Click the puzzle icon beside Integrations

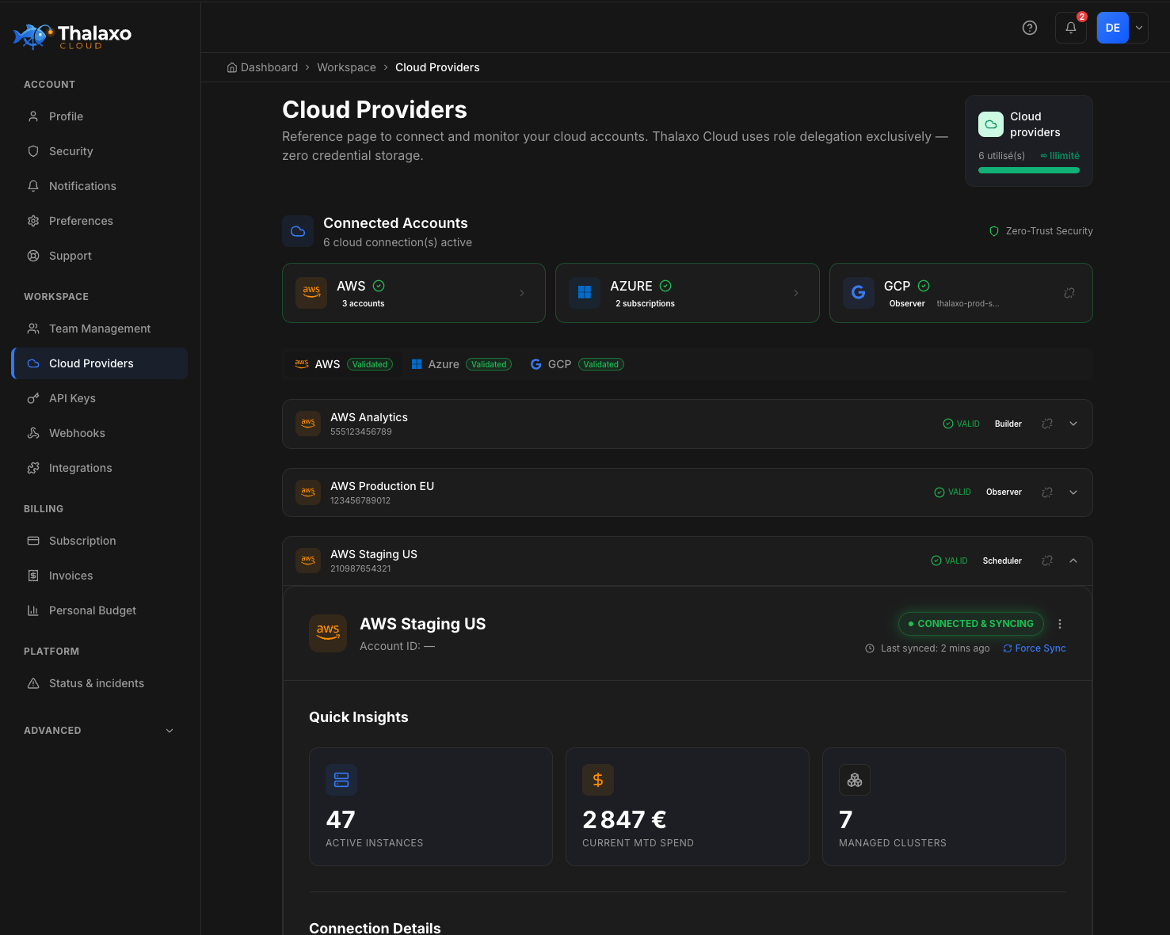33,468
